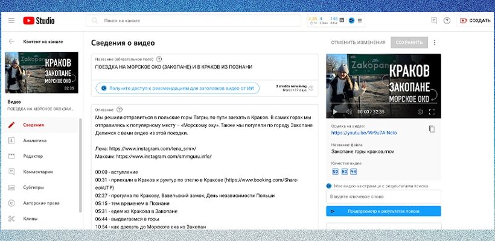The width and height of the screenshot is (495, 241).
Task: Open the help question mark icon in header
Action: 447,20
